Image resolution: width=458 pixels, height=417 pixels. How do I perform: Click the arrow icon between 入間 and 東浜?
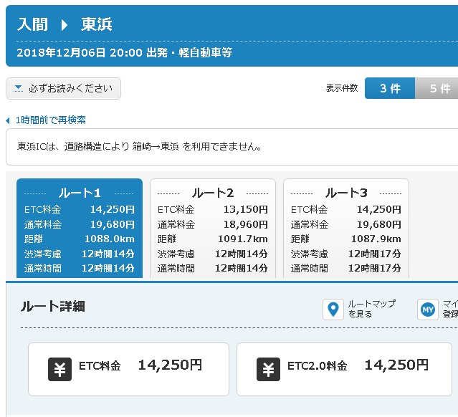[65, 25]
